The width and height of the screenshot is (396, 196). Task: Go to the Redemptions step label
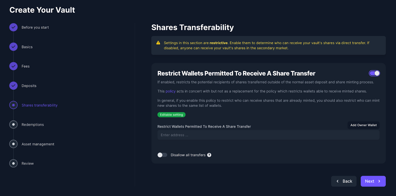[x=33, y=125]
